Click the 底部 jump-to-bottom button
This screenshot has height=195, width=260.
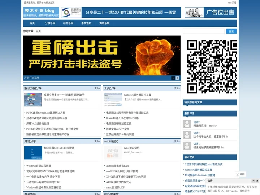[x=240, y=174]
